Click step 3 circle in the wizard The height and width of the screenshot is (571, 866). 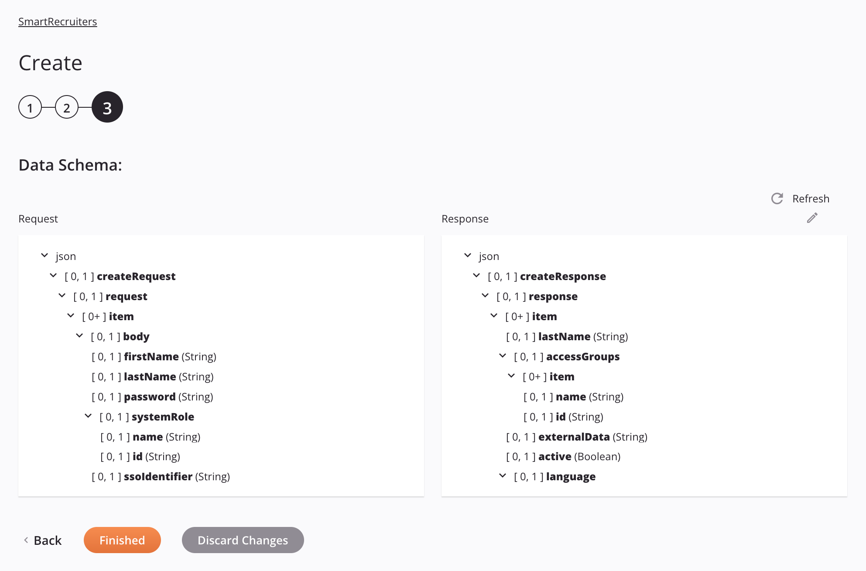(x=106, y=107)
